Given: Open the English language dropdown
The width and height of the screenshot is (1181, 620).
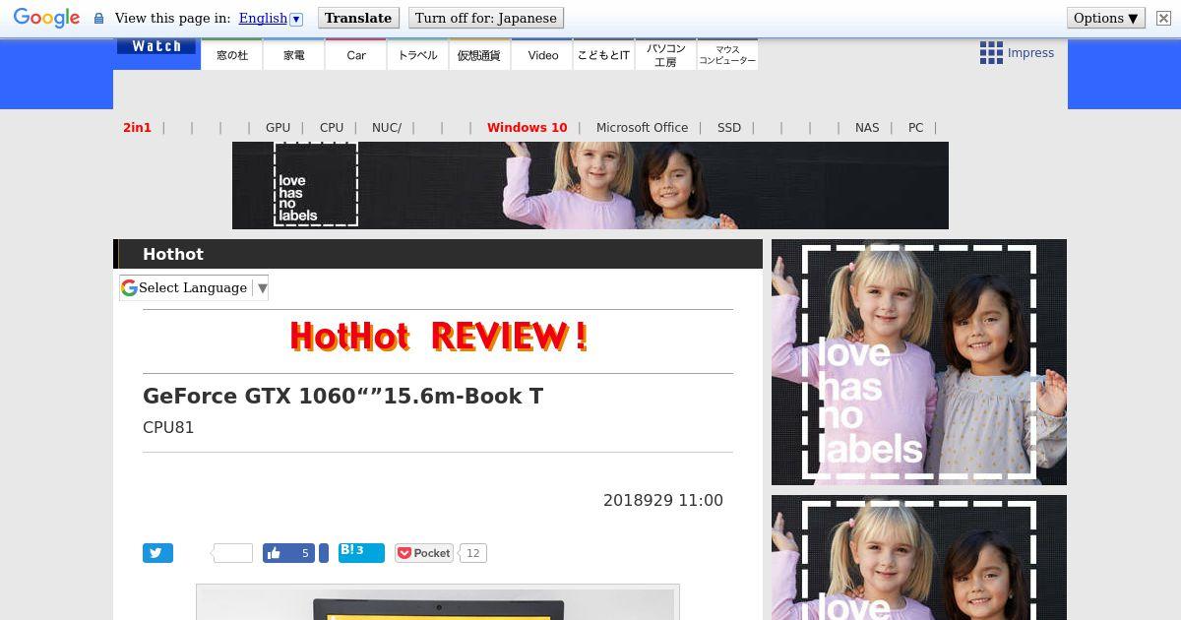Looking at the screenshot, I should click(x=271, y=18).
